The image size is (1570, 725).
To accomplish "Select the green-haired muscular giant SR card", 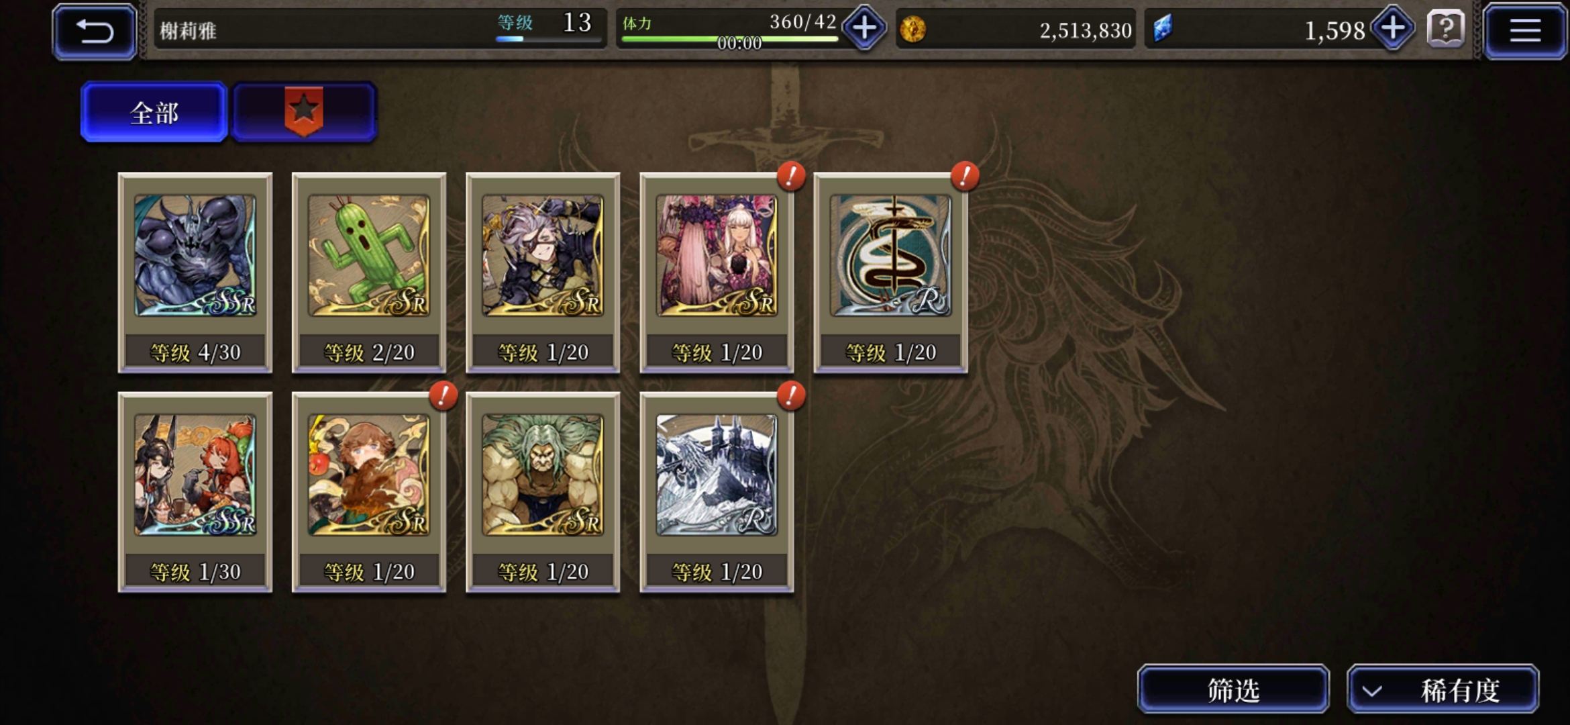I will click(x=543, y=492).
